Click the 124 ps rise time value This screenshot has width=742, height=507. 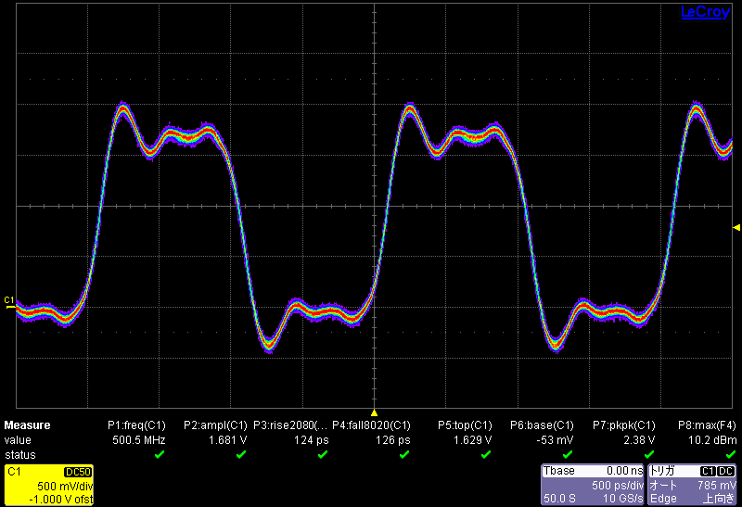pyautogui.click(x=312, y=440)
